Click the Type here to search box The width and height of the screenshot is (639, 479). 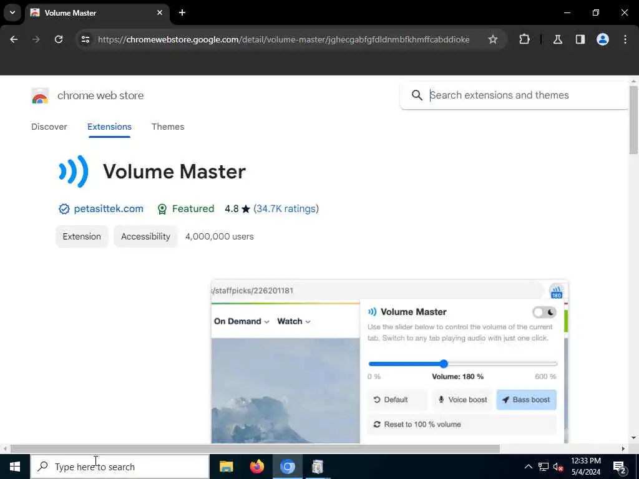[120, 467]
